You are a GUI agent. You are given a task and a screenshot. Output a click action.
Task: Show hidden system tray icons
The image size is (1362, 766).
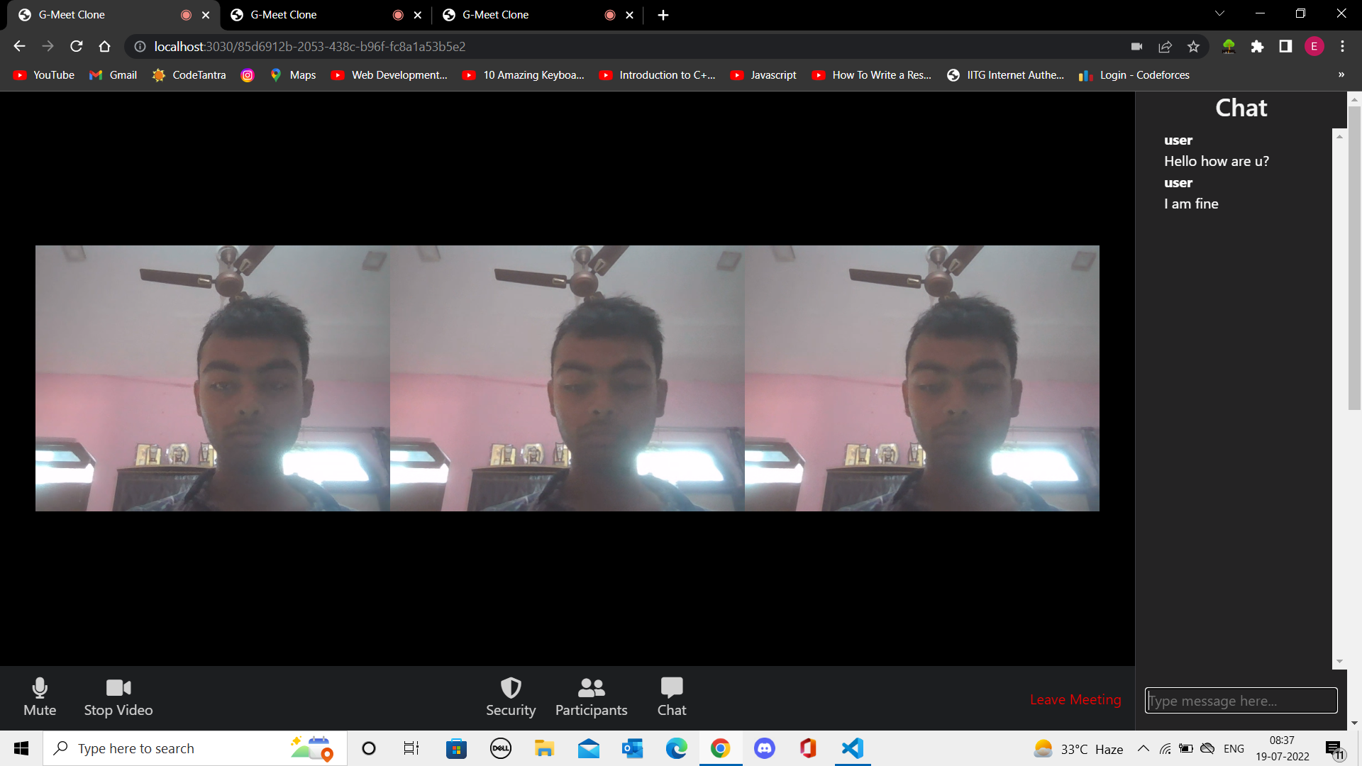tap(1143, 749)
